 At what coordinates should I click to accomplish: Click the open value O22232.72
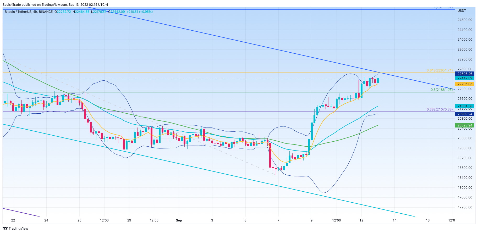point(63,12)
